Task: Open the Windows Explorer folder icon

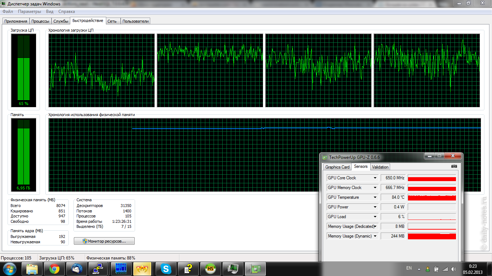Action: coord(32,269)
